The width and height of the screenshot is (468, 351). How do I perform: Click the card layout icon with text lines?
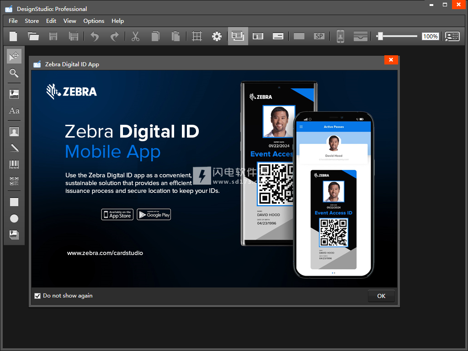click(x=258, y=37)
